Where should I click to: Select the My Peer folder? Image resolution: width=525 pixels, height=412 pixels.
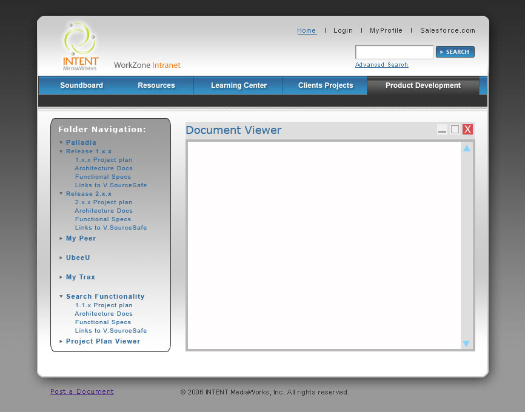click(81, 238)
